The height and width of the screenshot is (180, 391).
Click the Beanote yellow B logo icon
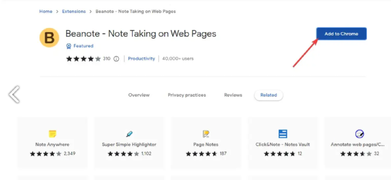click(x=49, y=38)
